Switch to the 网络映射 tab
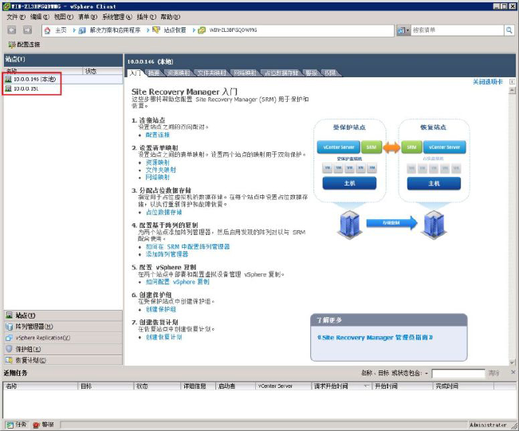Viewport: 519px width, 431px height. click(245, 73)
